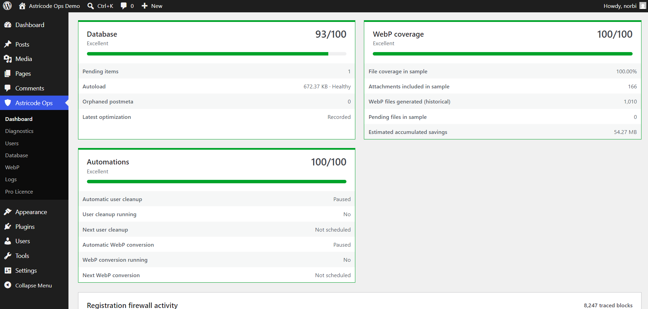The height and width of the screenshot is (309, 648).
Task: Click the File coverage 100.00% value
Action: [x=626, y=72]
